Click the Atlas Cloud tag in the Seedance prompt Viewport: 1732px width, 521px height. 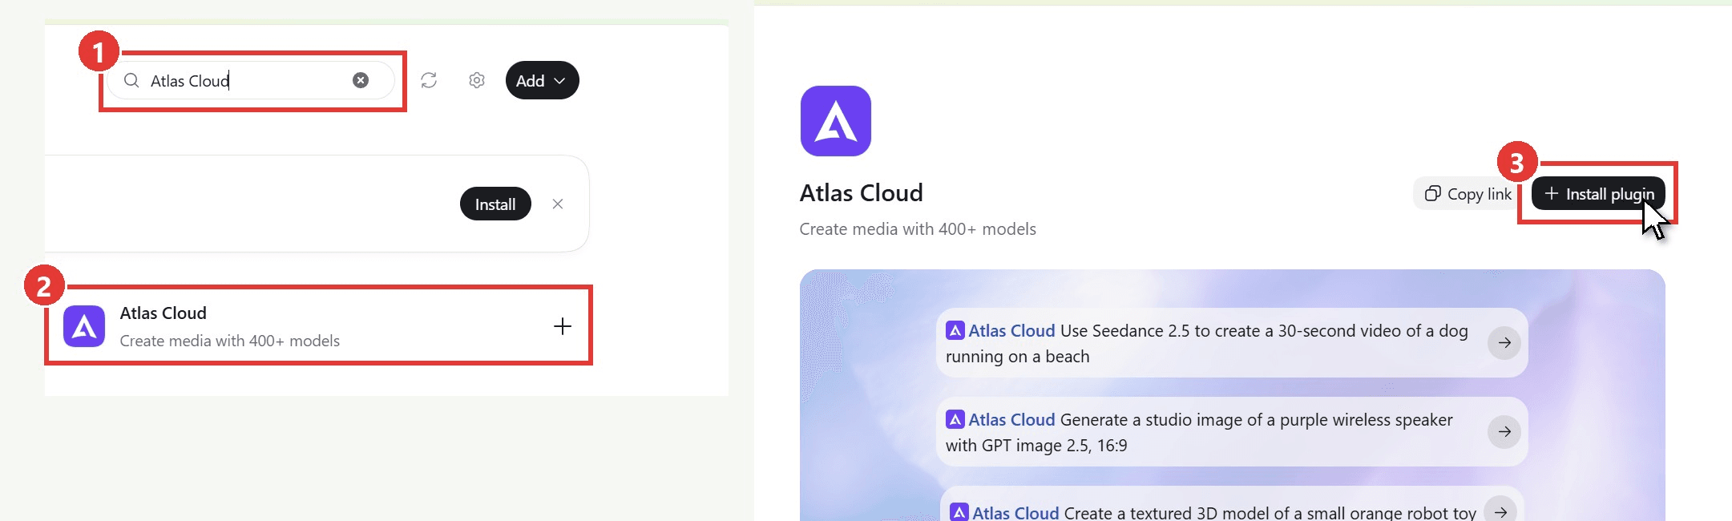point(1000,330)
